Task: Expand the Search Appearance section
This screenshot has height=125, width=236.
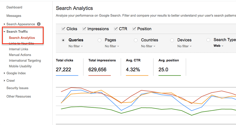Action: pos(4,24)
